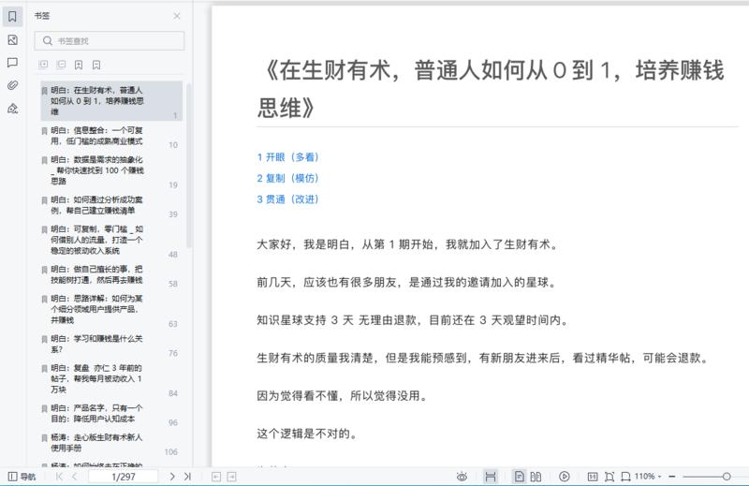Open the Thumbnails sidebar panel icon
Image resolution: width=749 pixels, height=486 pixels.
click(12, 40)
